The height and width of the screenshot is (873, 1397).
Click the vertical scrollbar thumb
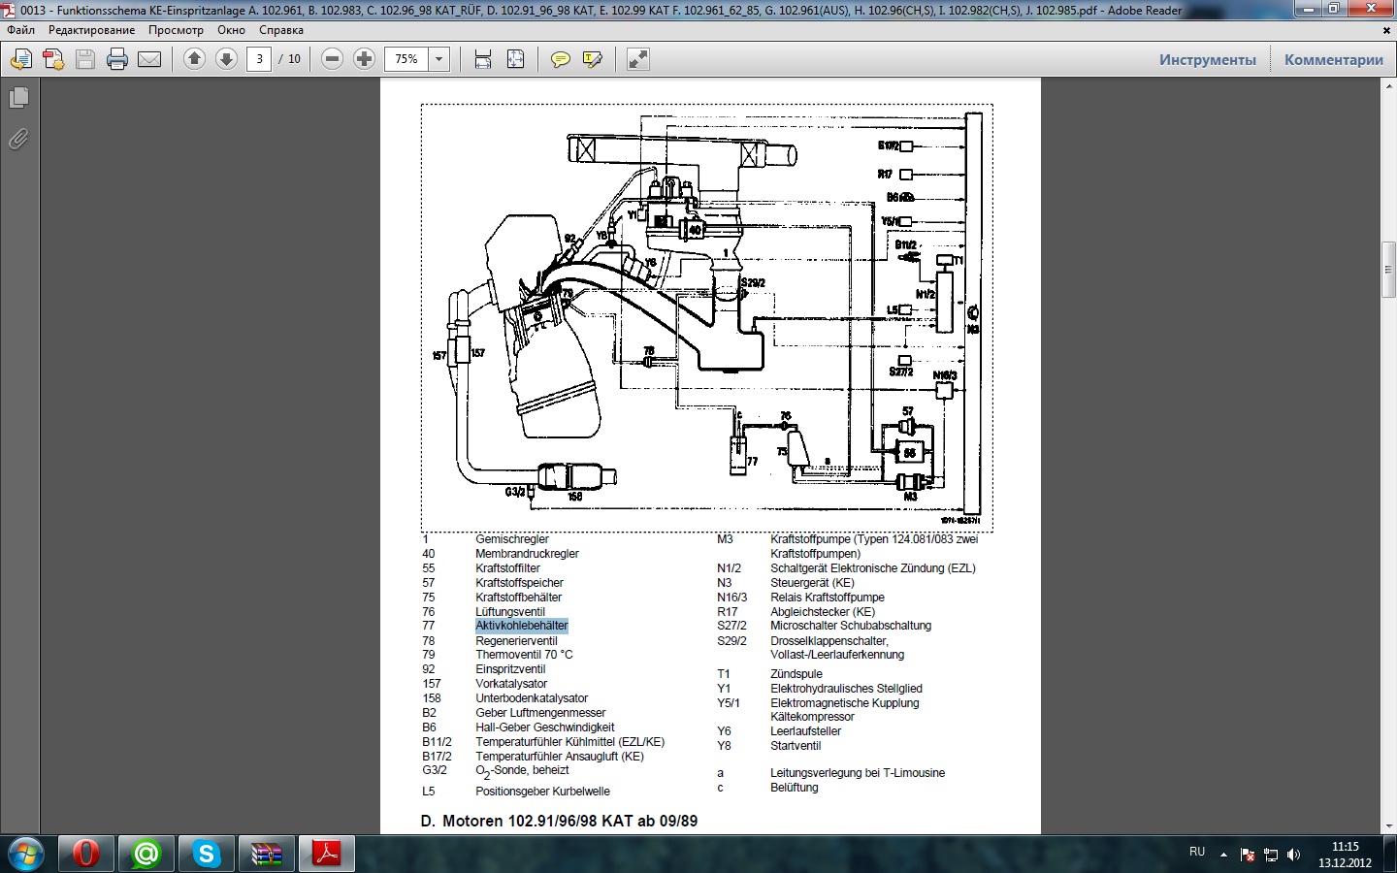[1388, 271]
